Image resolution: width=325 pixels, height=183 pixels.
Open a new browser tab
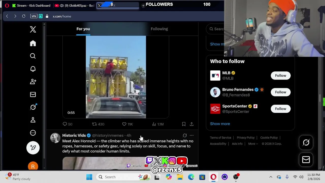(143, 5)
